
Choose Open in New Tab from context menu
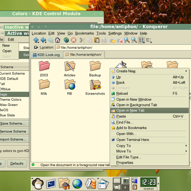(149, 110)
